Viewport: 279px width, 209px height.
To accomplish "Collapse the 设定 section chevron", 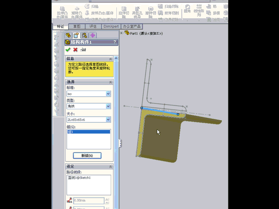I will click(x=110, y=166).
